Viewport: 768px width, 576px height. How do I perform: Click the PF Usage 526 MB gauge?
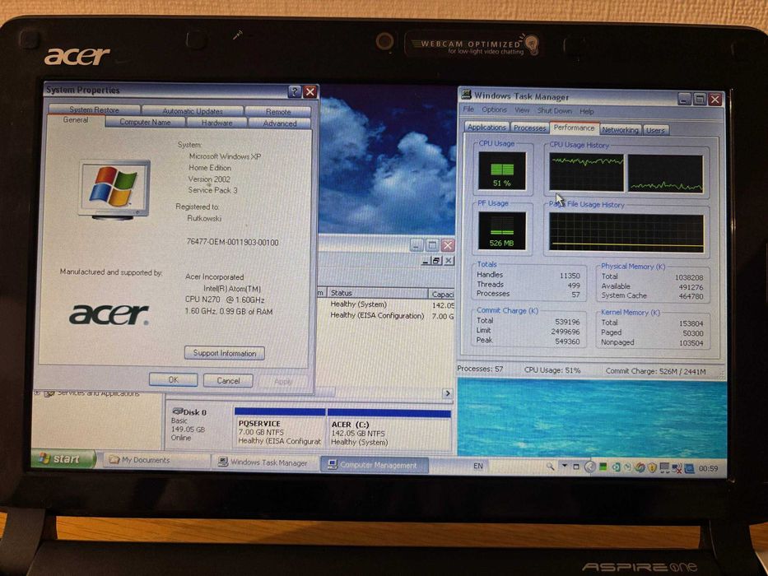click(502, 230)
